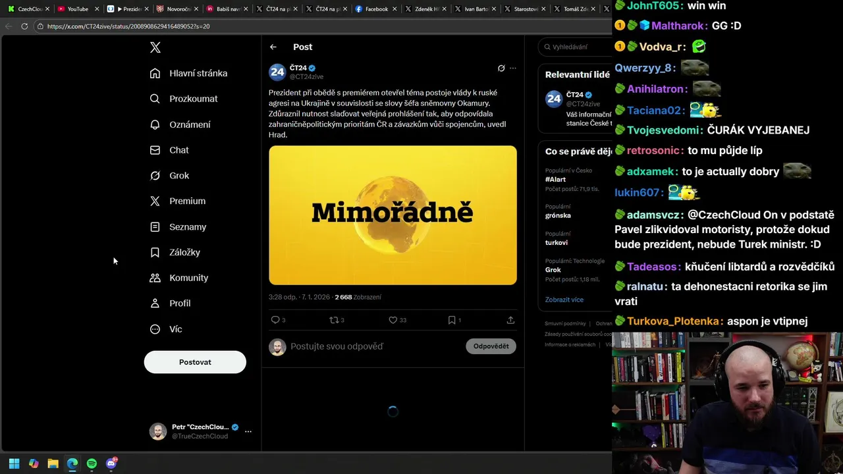Open the Chat section
This screenshot has width=843, height=474.
[x=169, y=150]
